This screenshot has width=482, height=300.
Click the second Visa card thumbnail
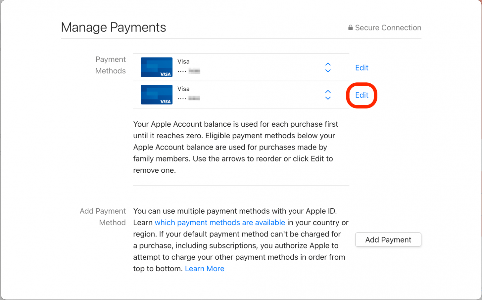click(156, 95)
